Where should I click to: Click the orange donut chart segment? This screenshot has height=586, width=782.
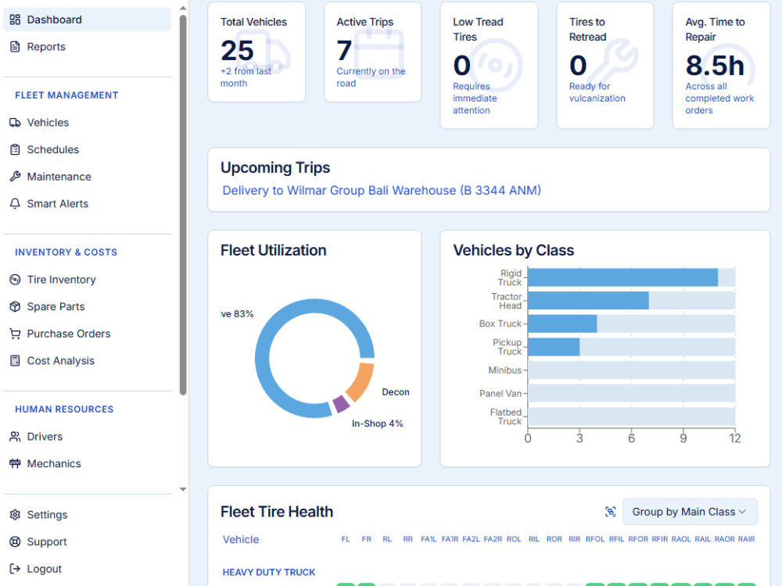click(x=361, y=381)
